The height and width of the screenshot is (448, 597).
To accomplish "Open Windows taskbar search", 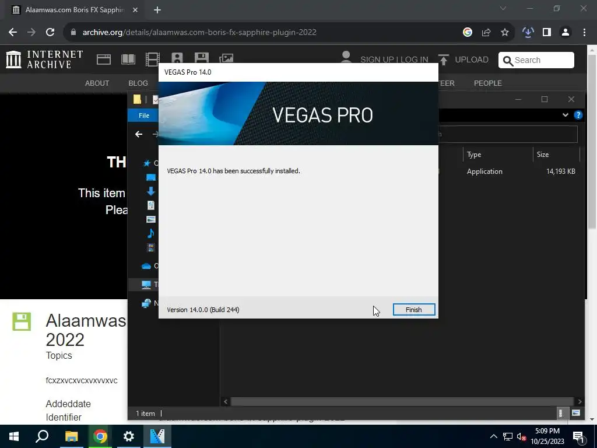I will pyautogui.click(x=42, y=436).
